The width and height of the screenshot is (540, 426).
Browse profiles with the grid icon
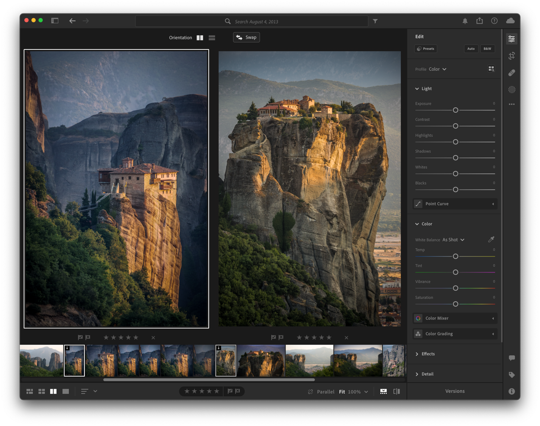tap(491, 69)
